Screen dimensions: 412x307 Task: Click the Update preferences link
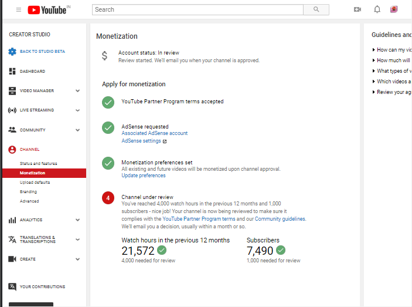[x=144, y=176]
